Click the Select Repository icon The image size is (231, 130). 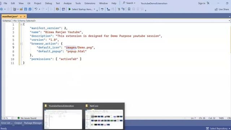(208, 129)
